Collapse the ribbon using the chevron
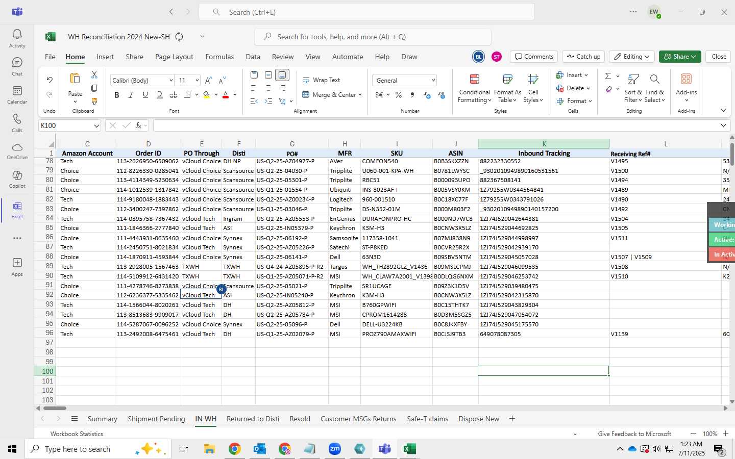The width and height of the screenshot is (735, 459). tap(723, 111)
